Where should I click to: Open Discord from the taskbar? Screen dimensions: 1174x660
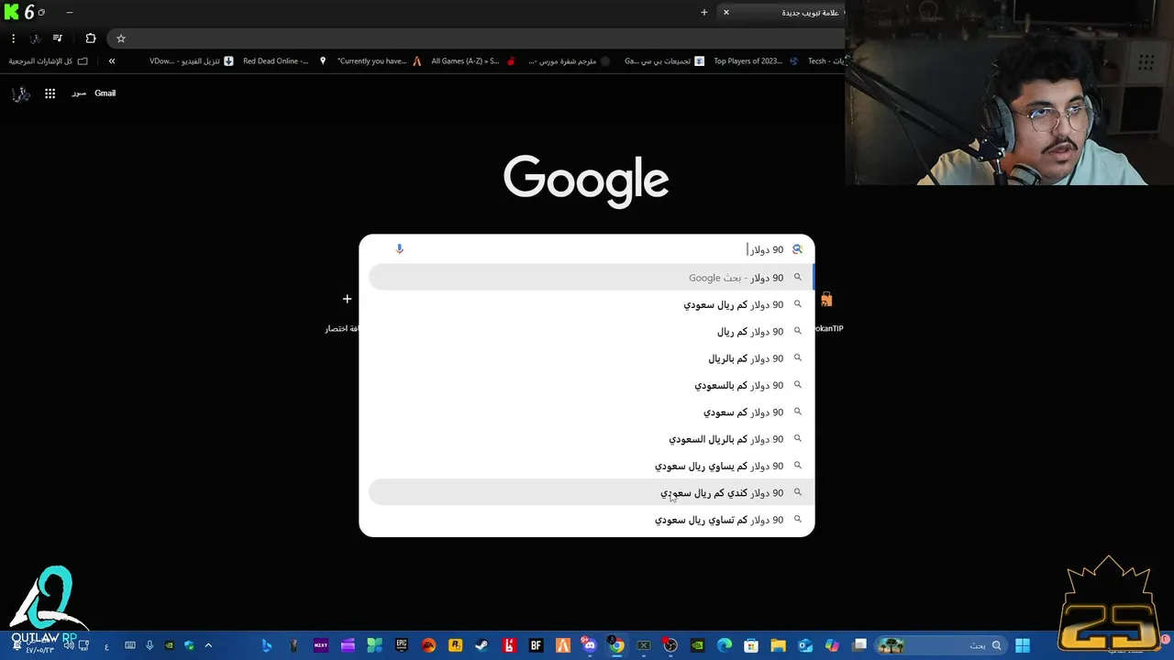coord(590,645)
